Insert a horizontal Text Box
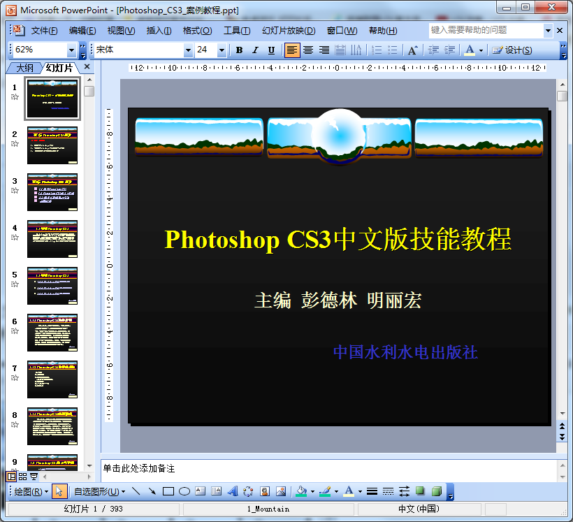The width and height of the screenshot is (573, 522). pos(201,491)
